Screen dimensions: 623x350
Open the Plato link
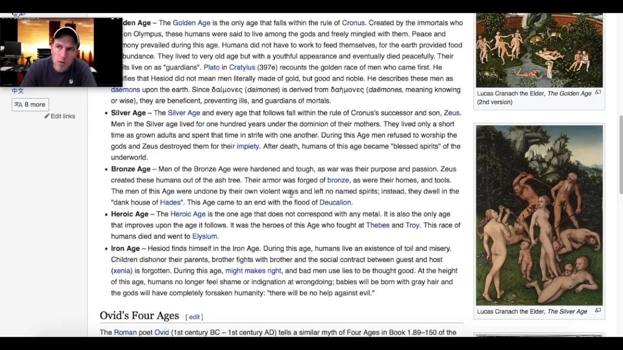[212, 68]
